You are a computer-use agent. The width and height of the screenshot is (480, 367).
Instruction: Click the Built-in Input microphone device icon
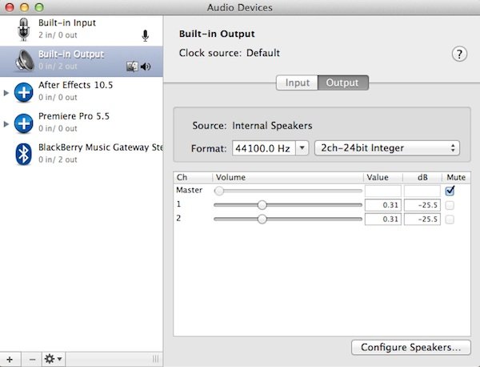23,29
